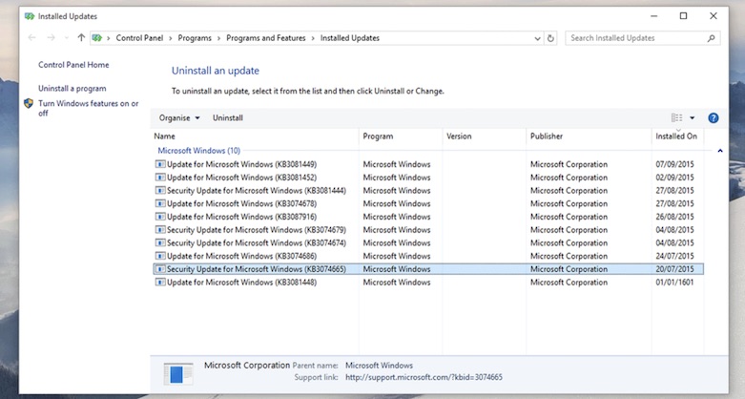The image size is (745, 399).
Task: Change the view using view icon
Action: (676, 118)
